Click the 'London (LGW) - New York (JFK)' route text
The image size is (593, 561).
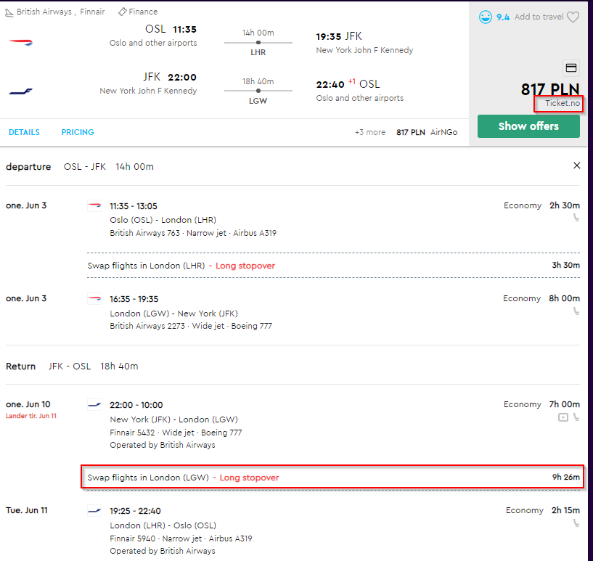(173, 314)
